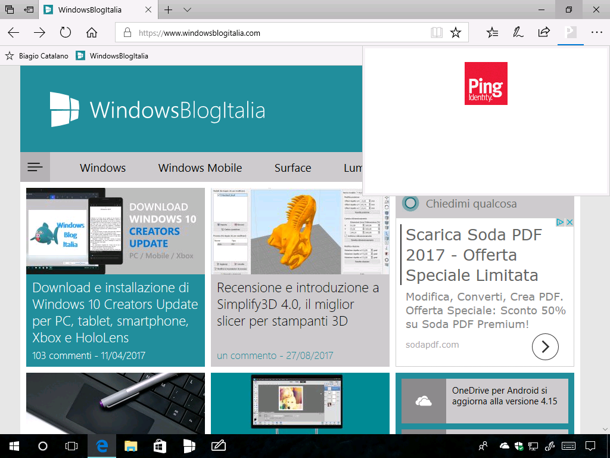Select the Surface menu item
610x458 pixels.
(292, 168)
